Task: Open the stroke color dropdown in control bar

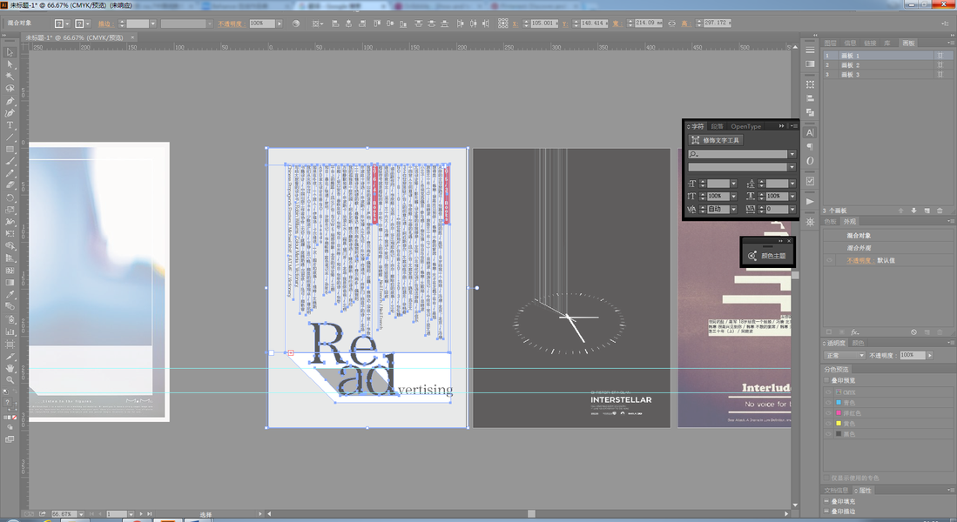Action: (89, 23)
